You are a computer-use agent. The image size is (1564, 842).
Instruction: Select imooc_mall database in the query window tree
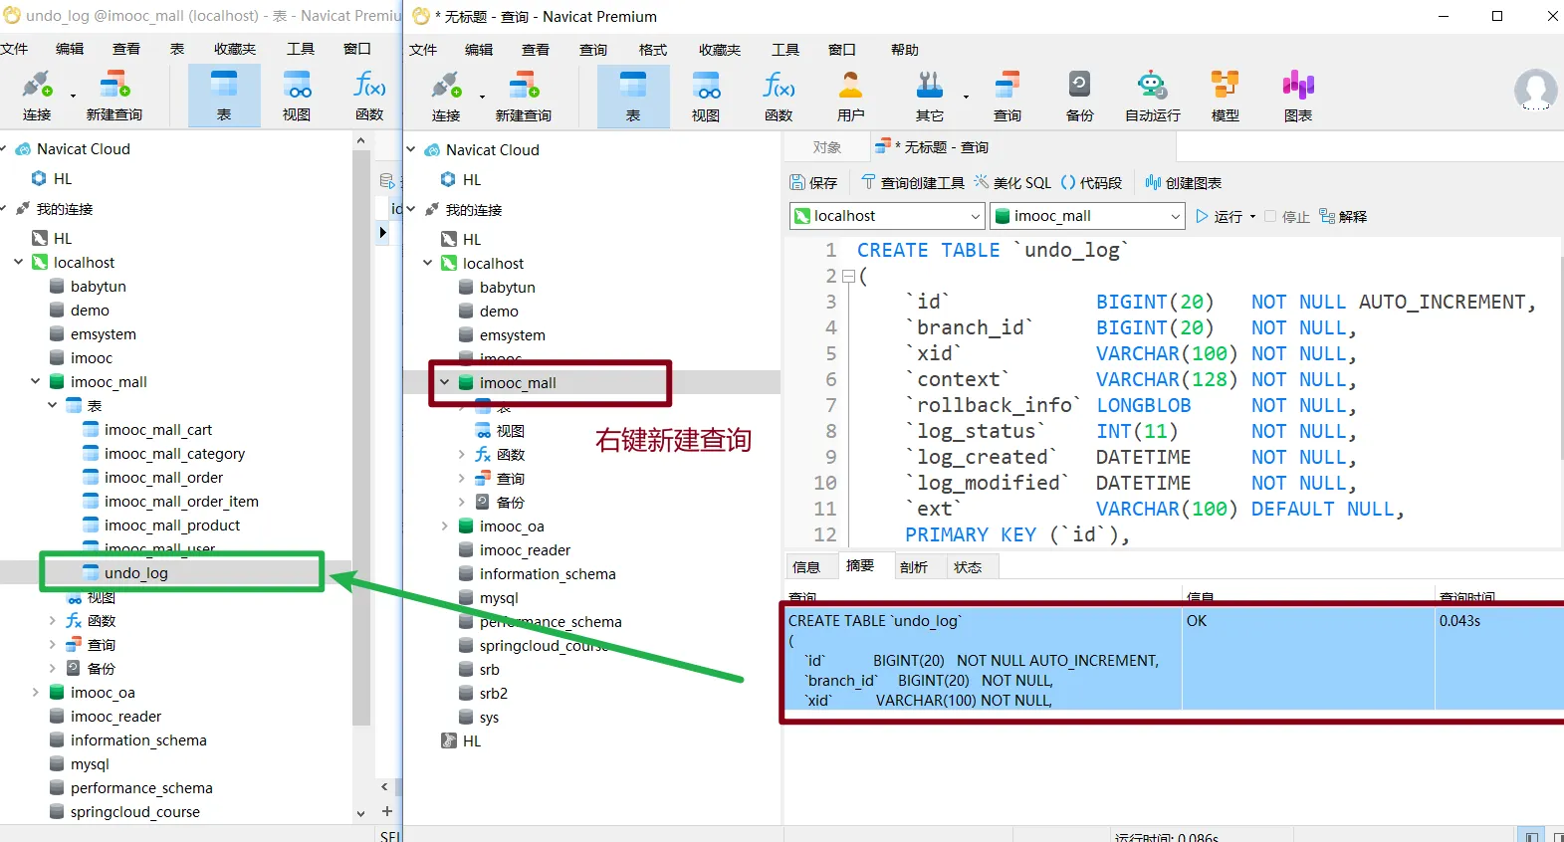(518, 383)
